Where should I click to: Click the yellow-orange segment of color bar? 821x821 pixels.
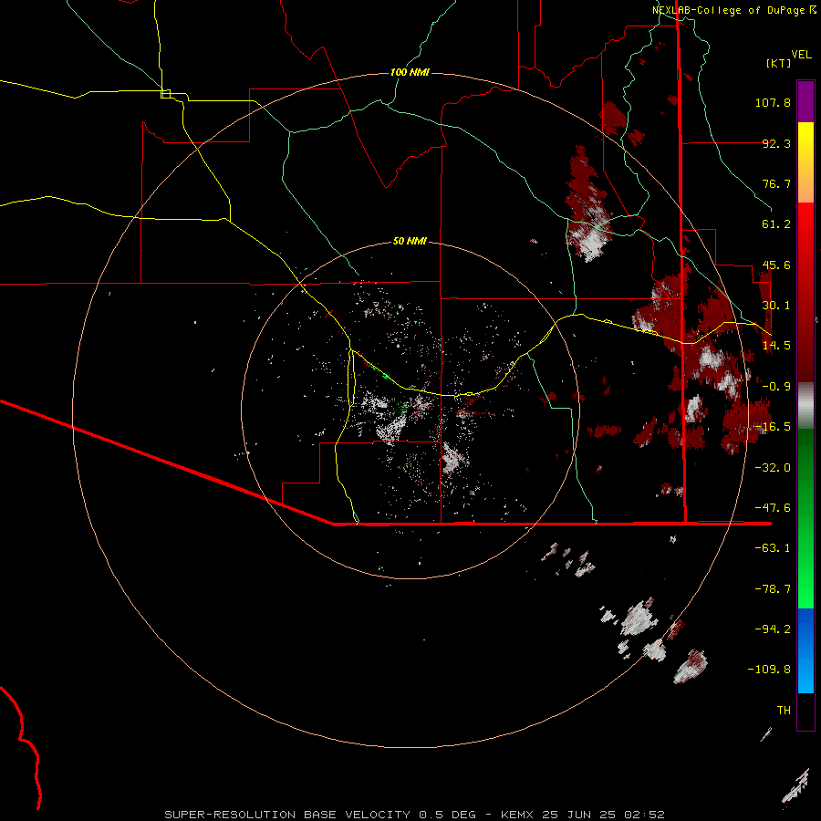pos(805,162)
